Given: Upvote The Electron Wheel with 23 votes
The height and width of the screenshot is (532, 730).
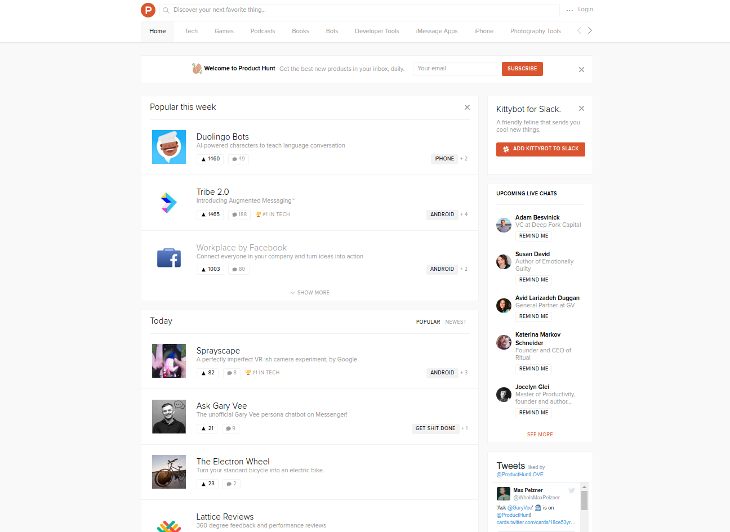Looking at the screenshot, I should [207, 484].
